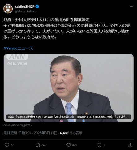Click the blue verified badge next to kakikoSHOP

click(x=37, y=6)
